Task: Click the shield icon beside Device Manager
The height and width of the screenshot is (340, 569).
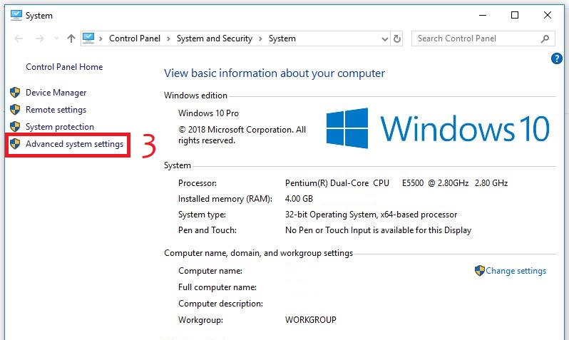Action: tap(15, 93)
